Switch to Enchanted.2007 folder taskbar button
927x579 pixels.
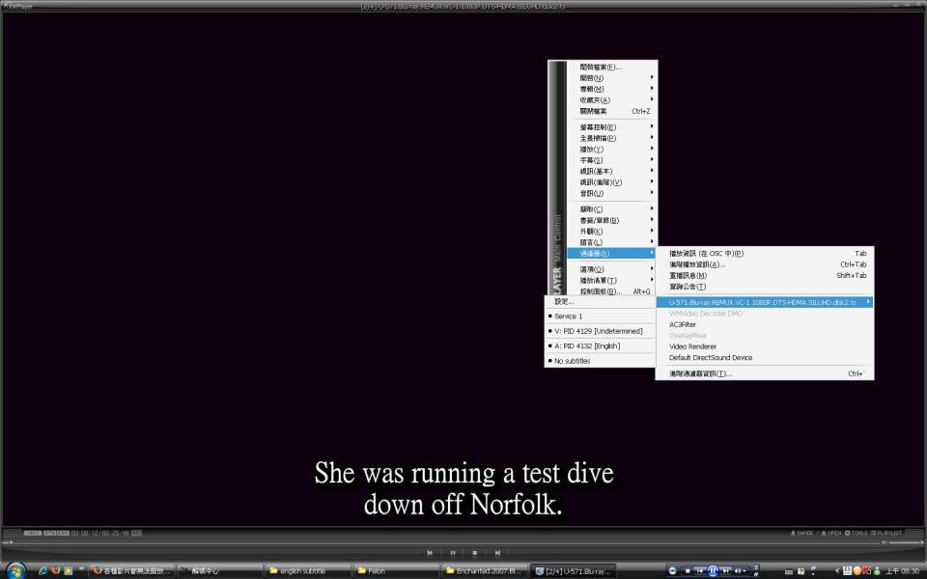click(484, 570)
